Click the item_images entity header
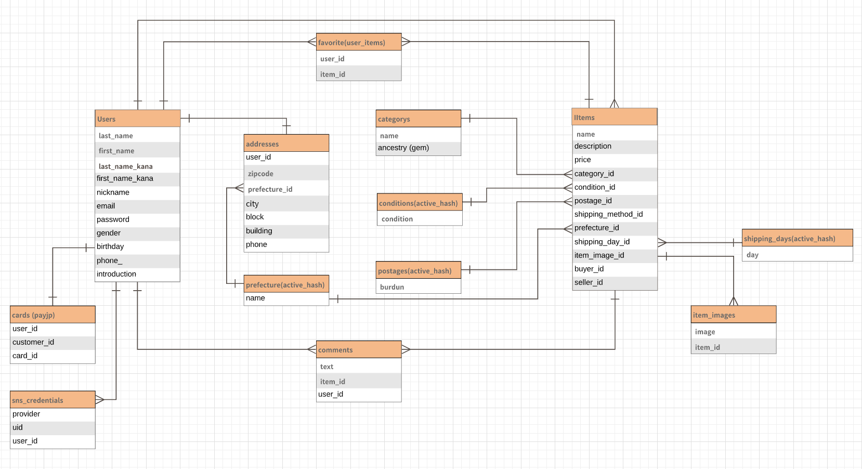 pyautogui.click(x=733, y=315)
